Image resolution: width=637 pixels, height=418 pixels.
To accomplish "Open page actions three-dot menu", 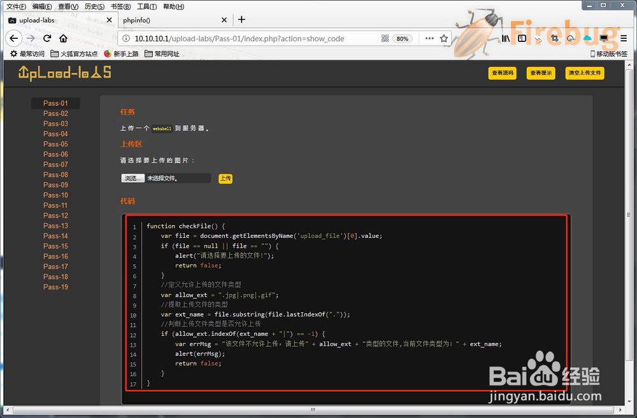I will [x=429, y=39].
